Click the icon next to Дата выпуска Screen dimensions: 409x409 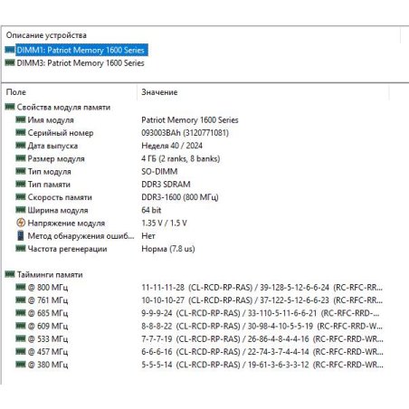click(x=21, y=146)
